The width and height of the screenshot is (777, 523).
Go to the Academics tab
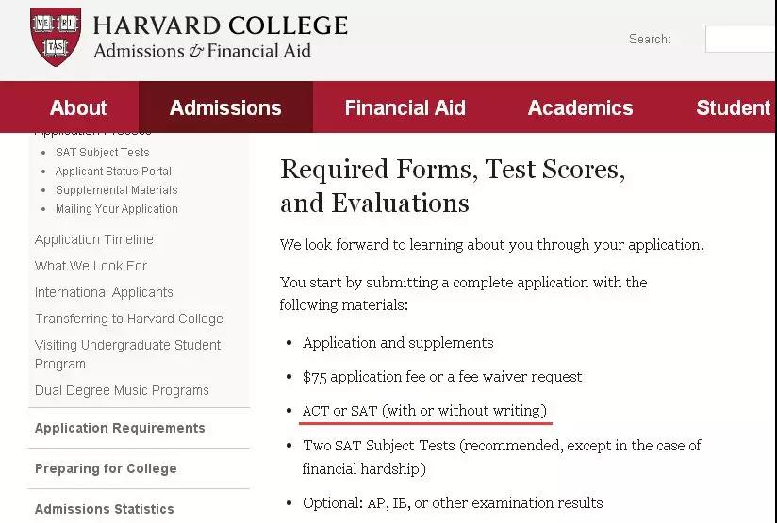click(x=580, y=107)
